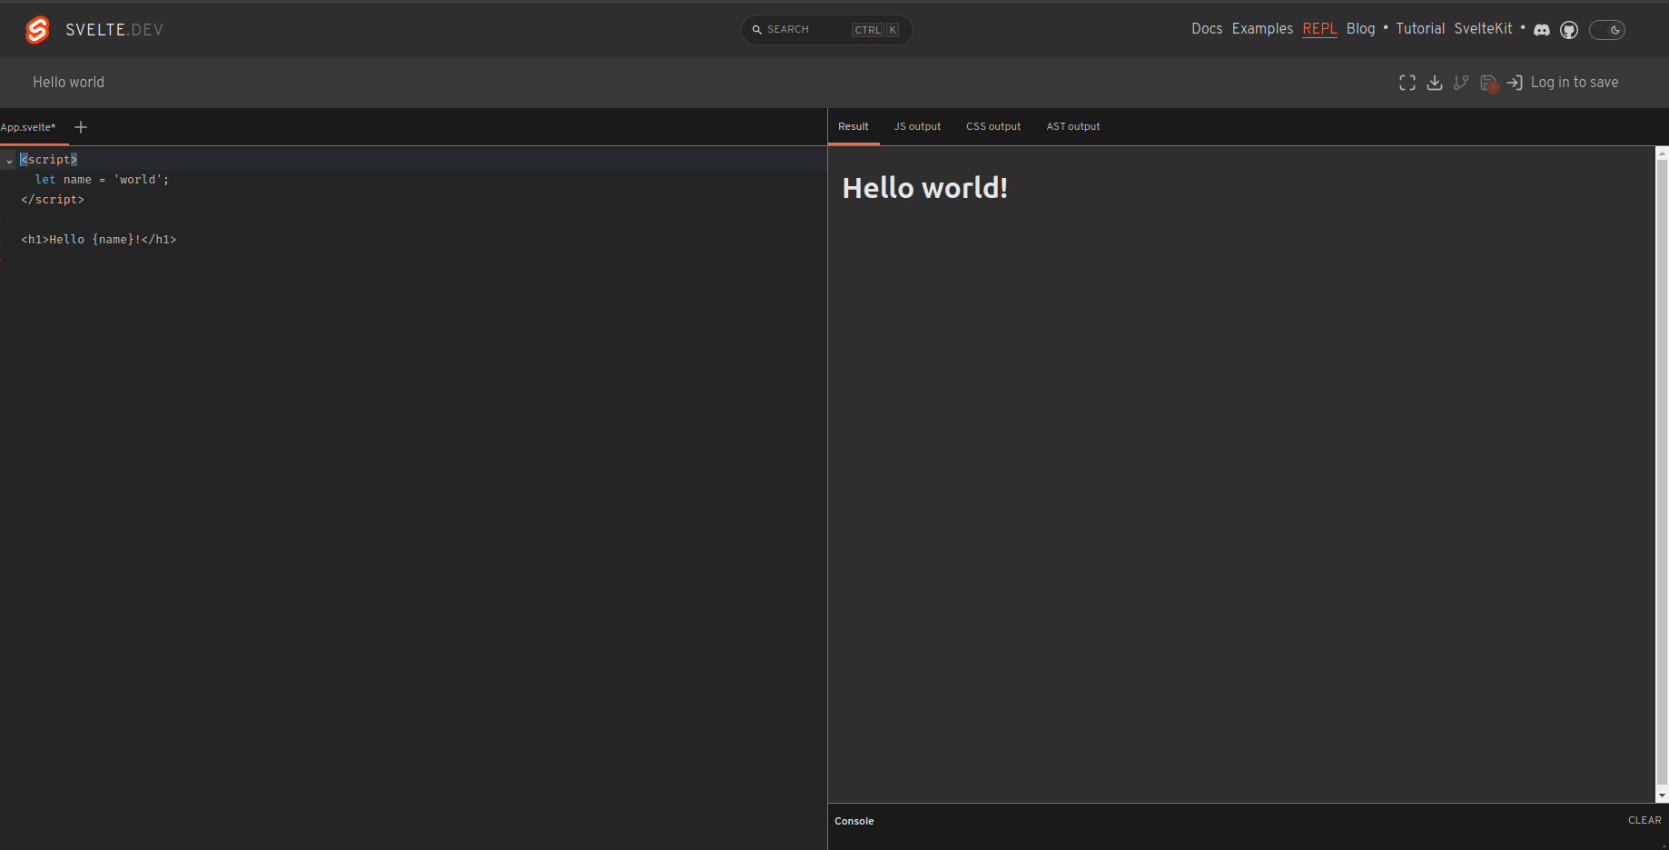The height and width of the screenshot is (850, 1669).
Task: Click the search input box
Action: click(826, 30)
